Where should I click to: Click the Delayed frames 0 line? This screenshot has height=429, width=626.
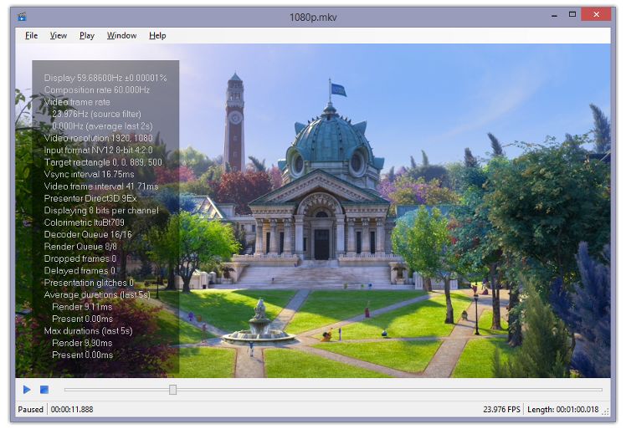[80, 271]
